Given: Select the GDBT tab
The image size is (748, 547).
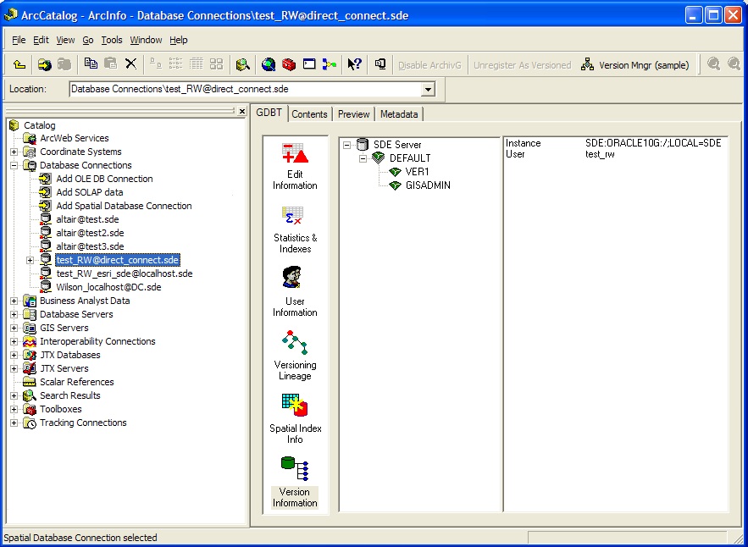Looking at the screenshot, I should pos(269,113).
